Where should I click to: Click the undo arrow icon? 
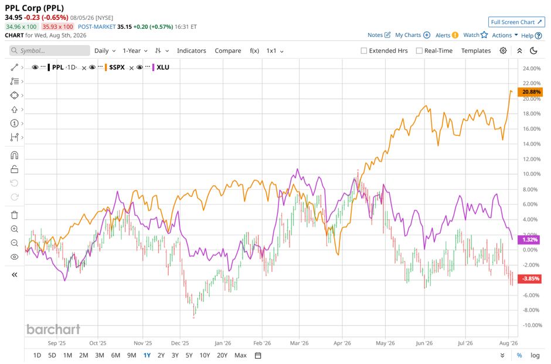(x=15, y=183)
